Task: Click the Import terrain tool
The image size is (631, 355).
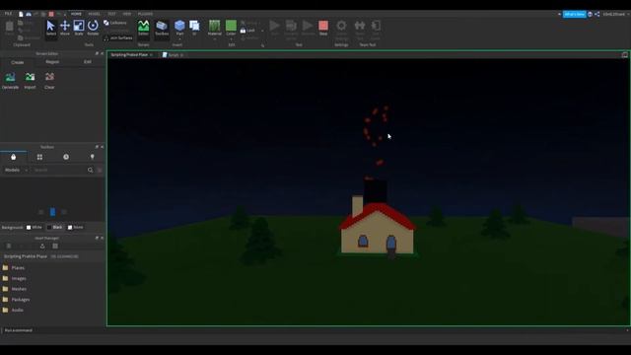Action: 30,80
